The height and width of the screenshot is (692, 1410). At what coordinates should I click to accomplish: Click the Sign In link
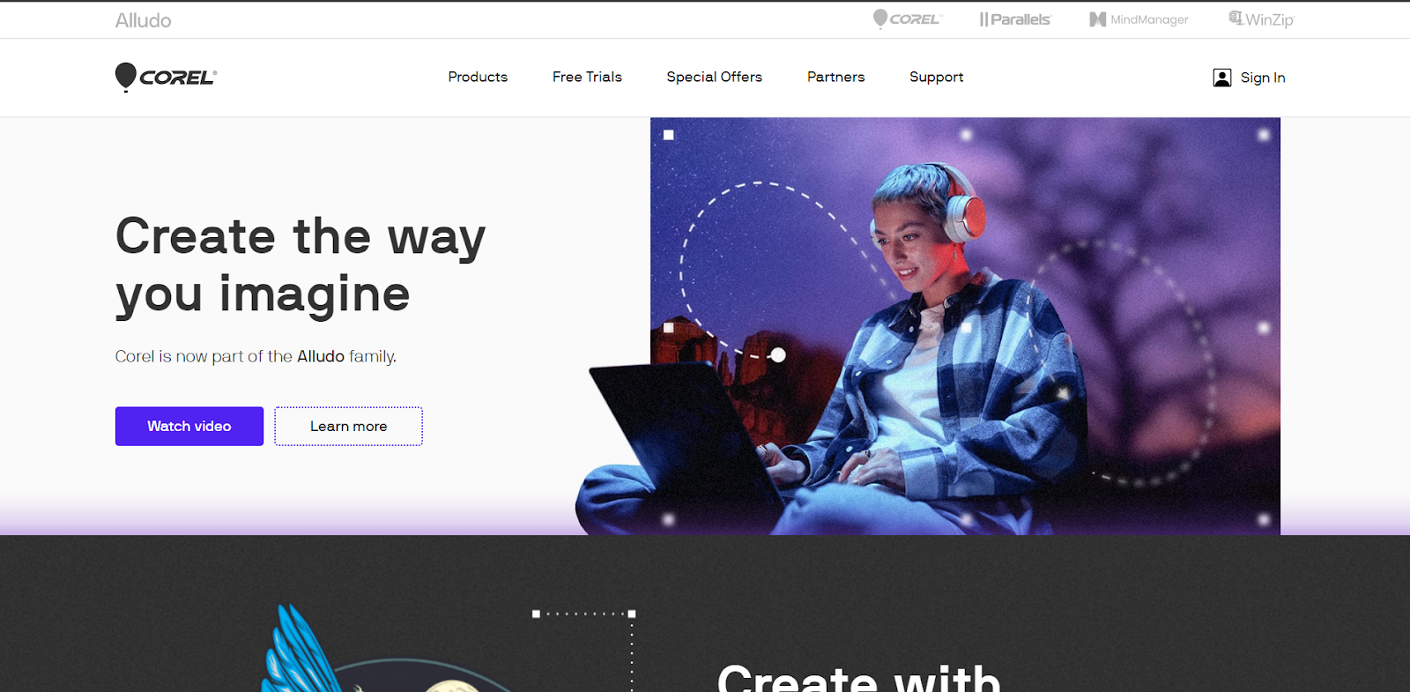[x=1263, y=78]
